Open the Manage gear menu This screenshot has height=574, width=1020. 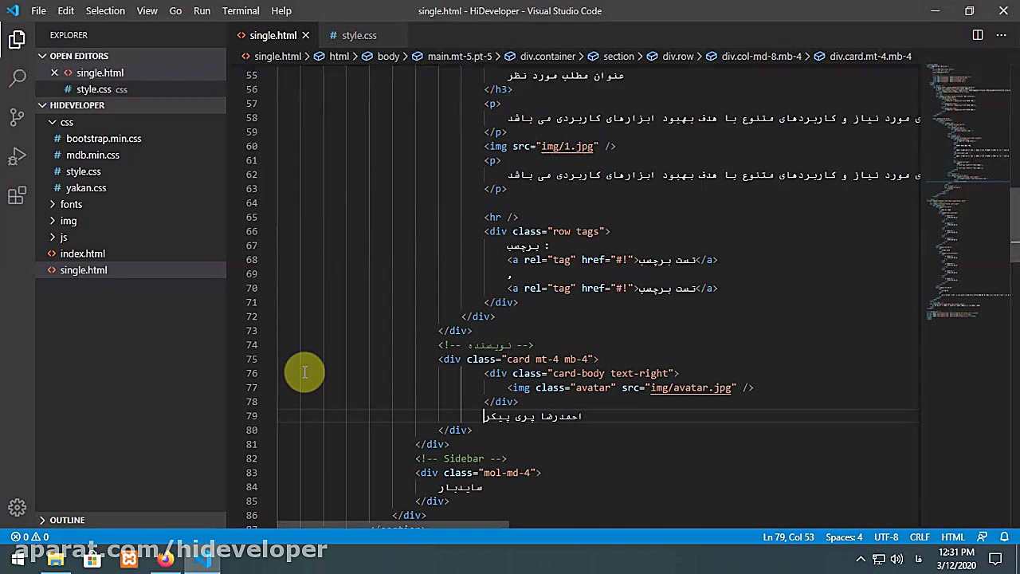coord(18,507)
